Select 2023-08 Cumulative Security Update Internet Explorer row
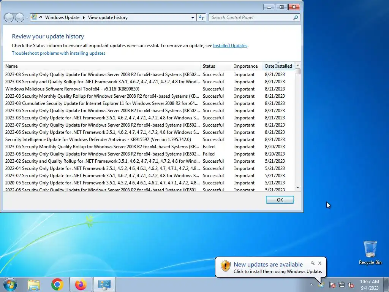The image size is (389, 292). click(x=149, y=103)
